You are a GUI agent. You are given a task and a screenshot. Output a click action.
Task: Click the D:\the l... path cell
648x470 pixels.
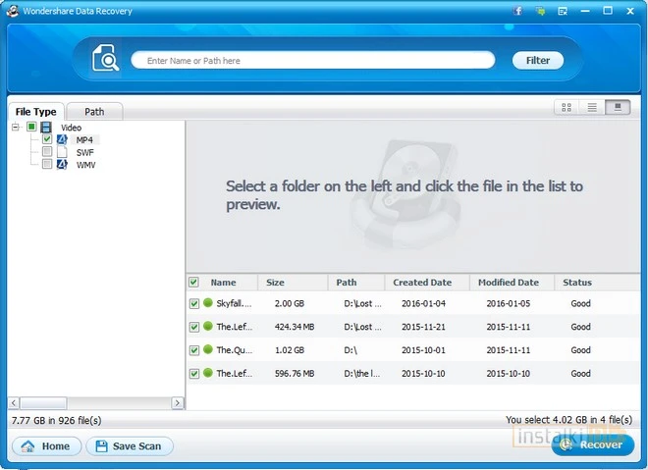[362, 374]
